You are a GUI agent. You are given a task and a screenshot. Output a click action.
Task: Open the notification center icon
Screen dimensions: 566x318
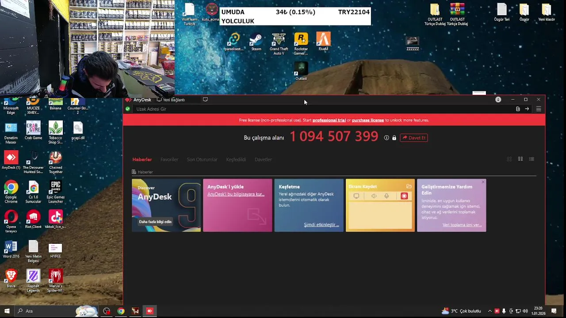point(554,311)
